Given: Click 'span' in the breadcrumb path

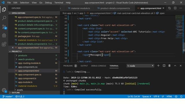Looking at the screenshot, I should (162, 13).
